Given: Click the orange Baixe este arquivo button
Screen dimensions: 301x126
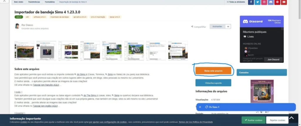Looking at the screenshot, I should tap(213, 71).
